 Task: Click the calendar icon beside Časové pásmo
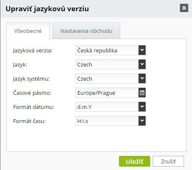coord(142,93)
